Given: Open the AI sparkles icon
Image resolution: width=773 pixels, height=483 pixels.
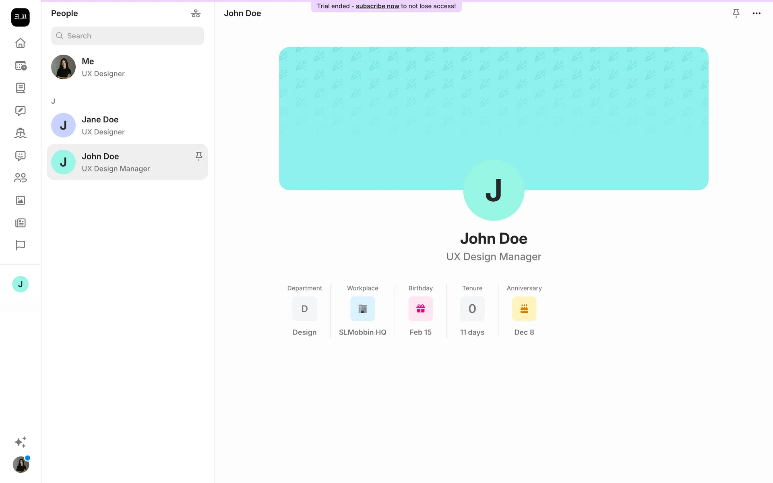Looking at the screenshot, I should coord(21,442).
